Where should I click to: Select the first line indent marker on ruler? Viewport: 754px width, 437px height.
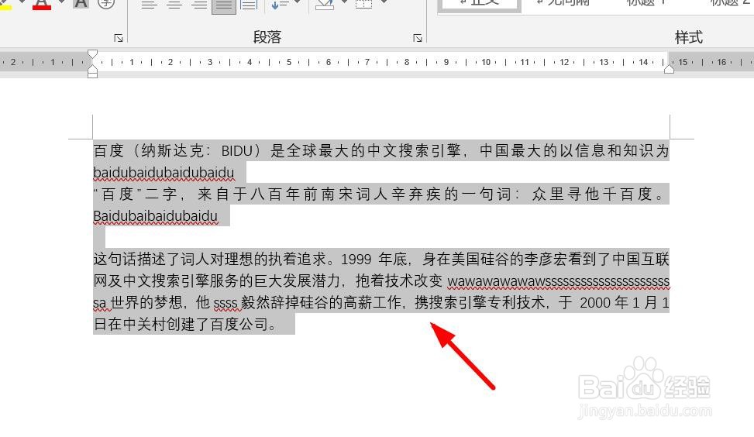point(93,54)
